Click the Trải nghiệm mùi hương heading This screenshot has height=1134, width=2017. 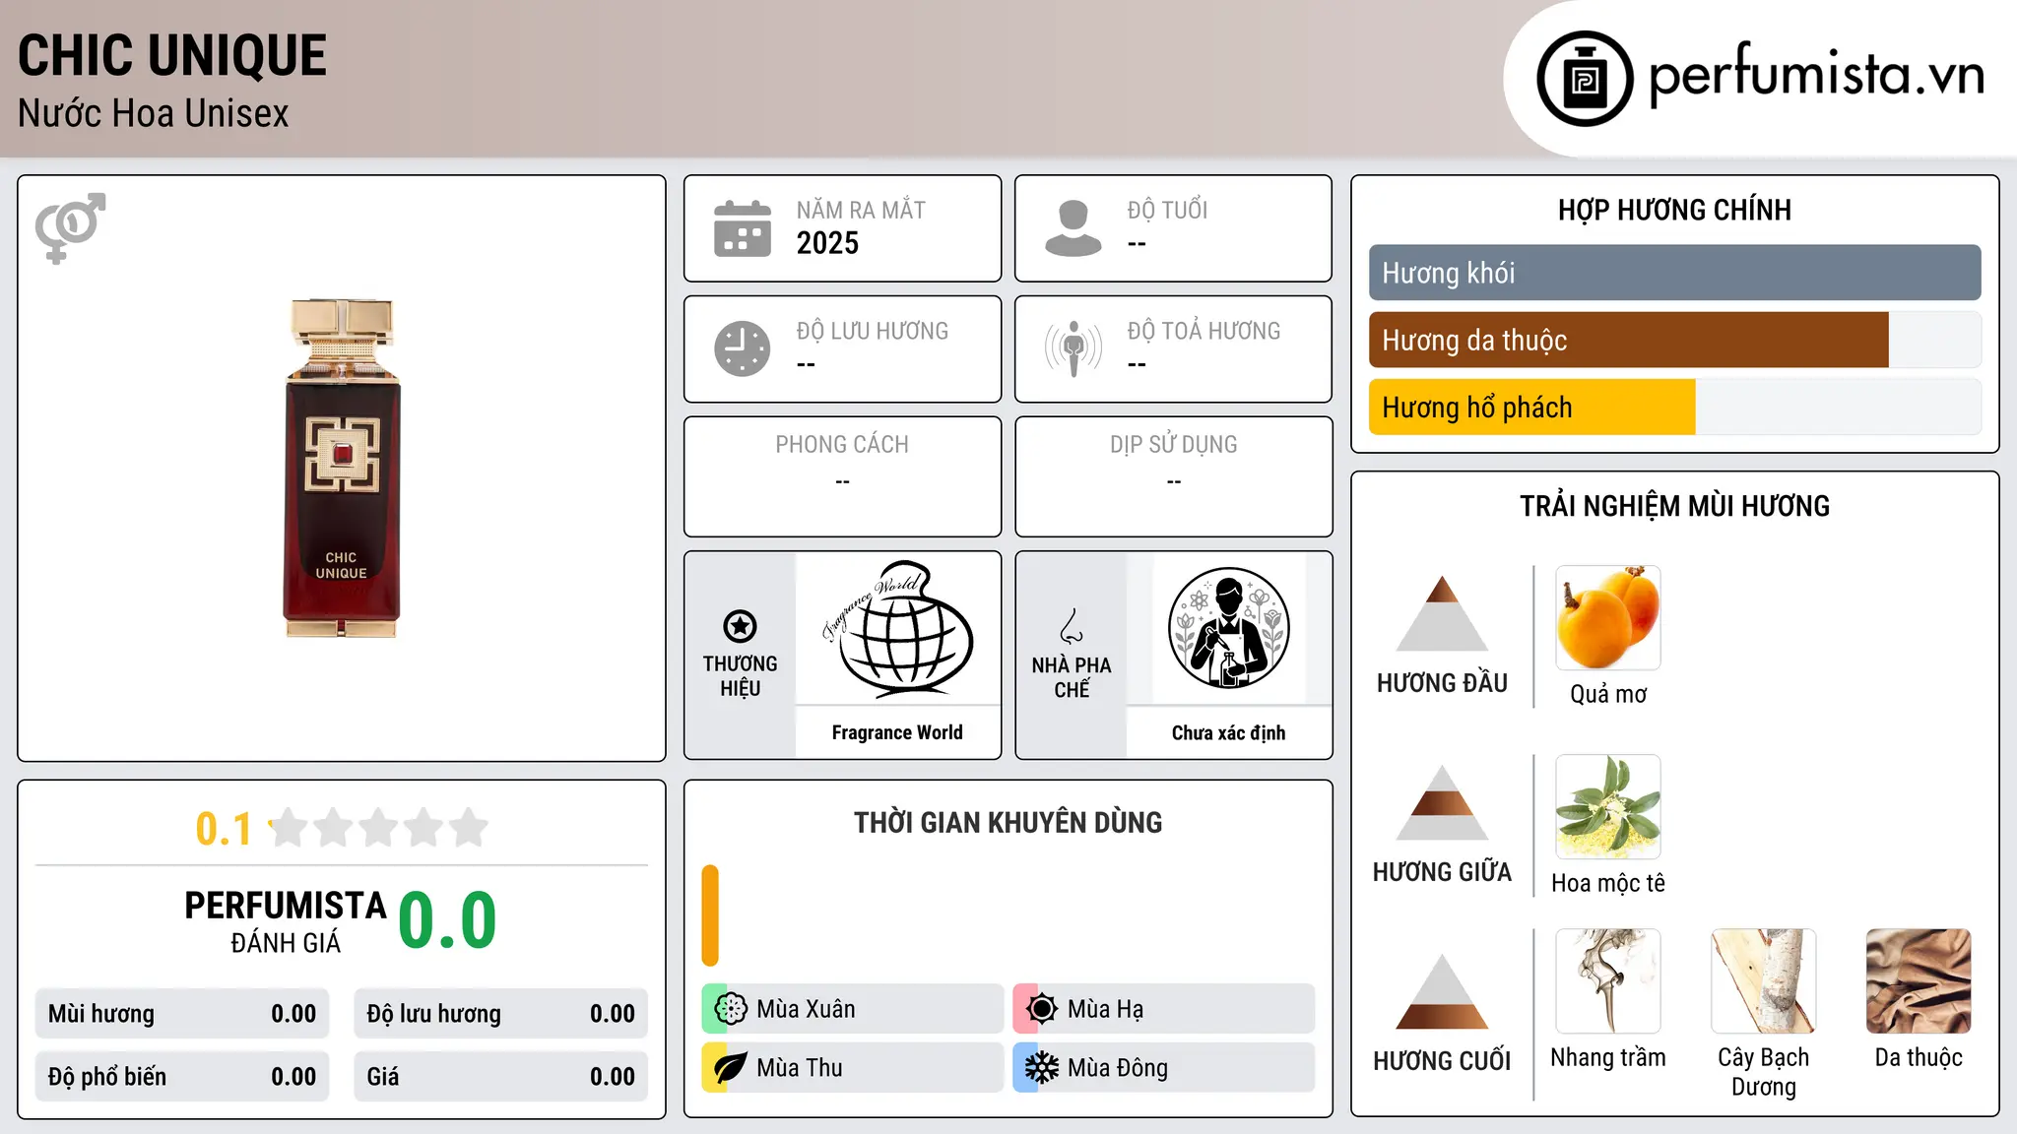click(x=1674, y=506)
